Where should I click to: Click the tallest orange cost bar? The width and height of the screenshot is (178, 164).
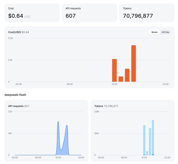(133, 63)
